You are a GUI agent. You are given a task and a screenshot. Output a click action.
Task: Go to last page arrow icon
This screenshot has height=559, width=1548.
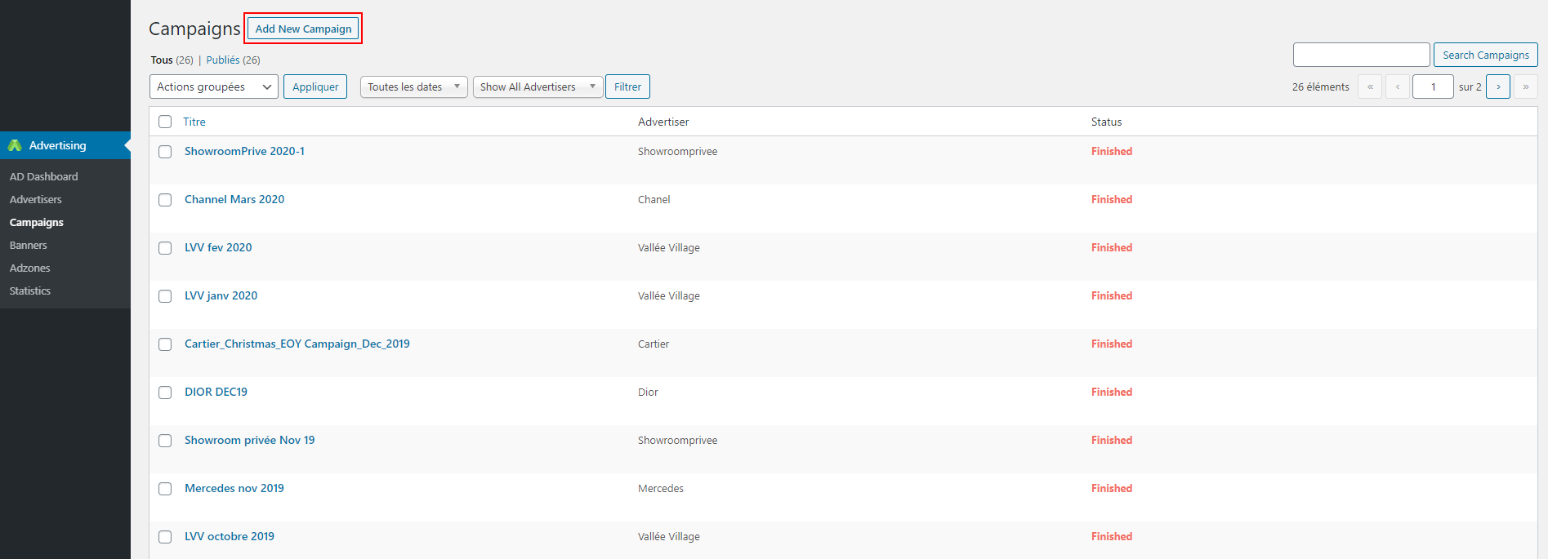1526,87
